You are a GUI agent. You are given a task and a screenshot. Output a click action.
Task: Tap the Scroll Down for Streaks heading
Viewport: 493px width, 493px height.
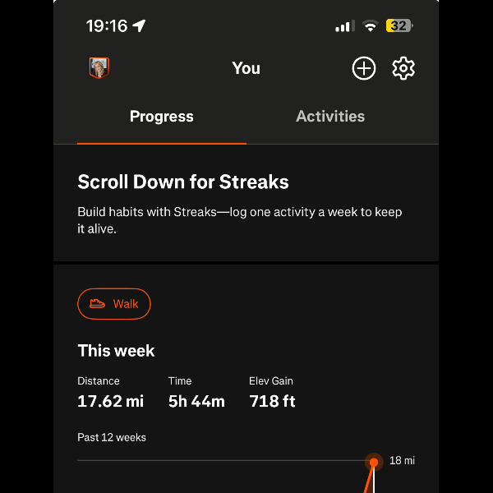[183, 182]
